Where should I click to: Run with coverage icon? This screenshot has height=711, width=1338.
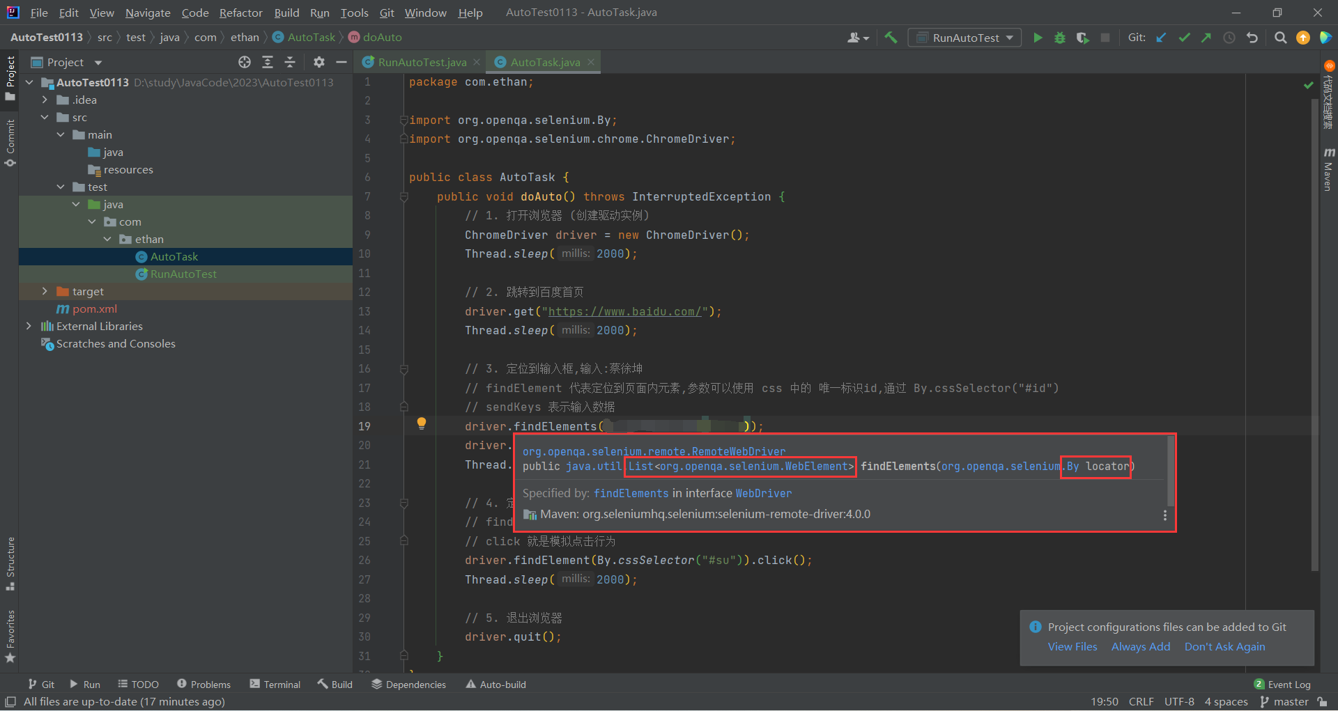click(1082, 38)
